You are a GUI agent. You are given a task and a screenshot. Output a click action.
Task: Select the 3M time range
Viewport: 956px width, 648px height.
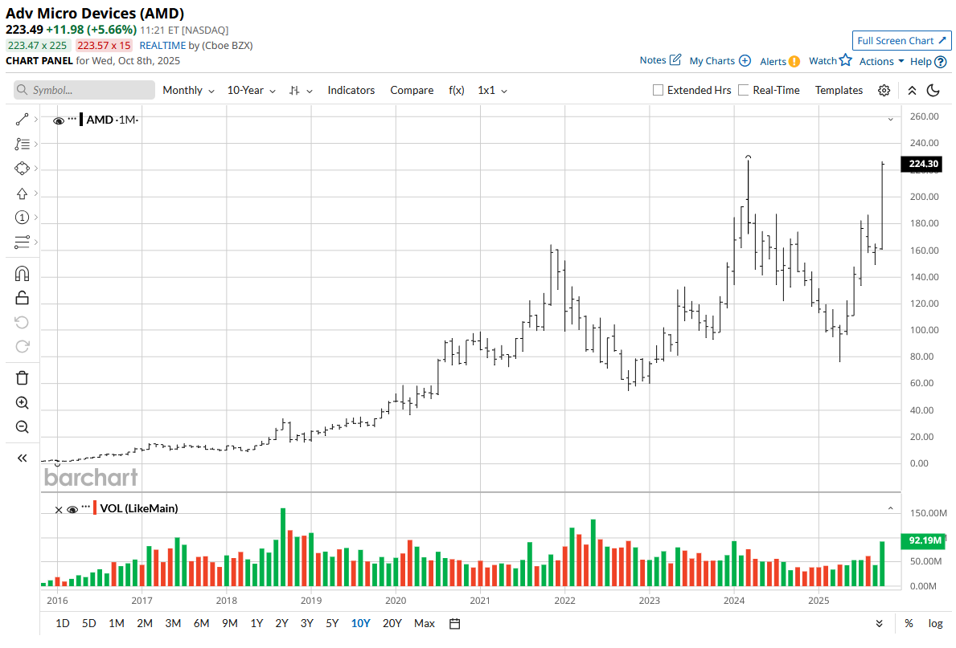(173, 624)
